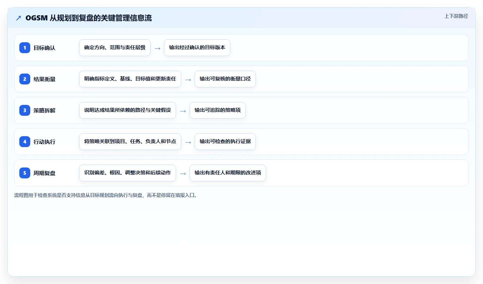Click the footnote starting 流程图用于检查系统
Screen dimensions: 483x284
(x=106, y=196)
